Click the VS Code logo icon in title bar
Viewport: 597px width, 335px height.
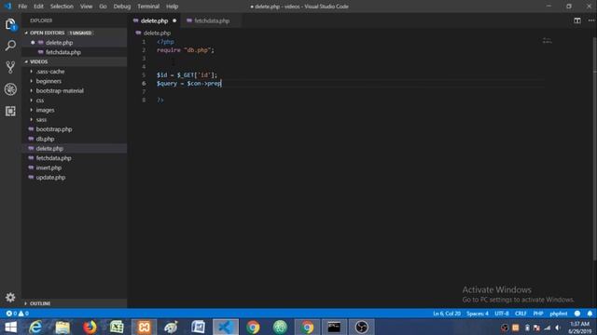click(x=7, y=7)
